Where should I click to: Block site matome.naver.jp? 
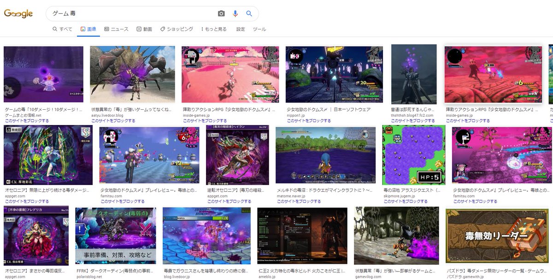pyautogui.click(x=299, y=201)
